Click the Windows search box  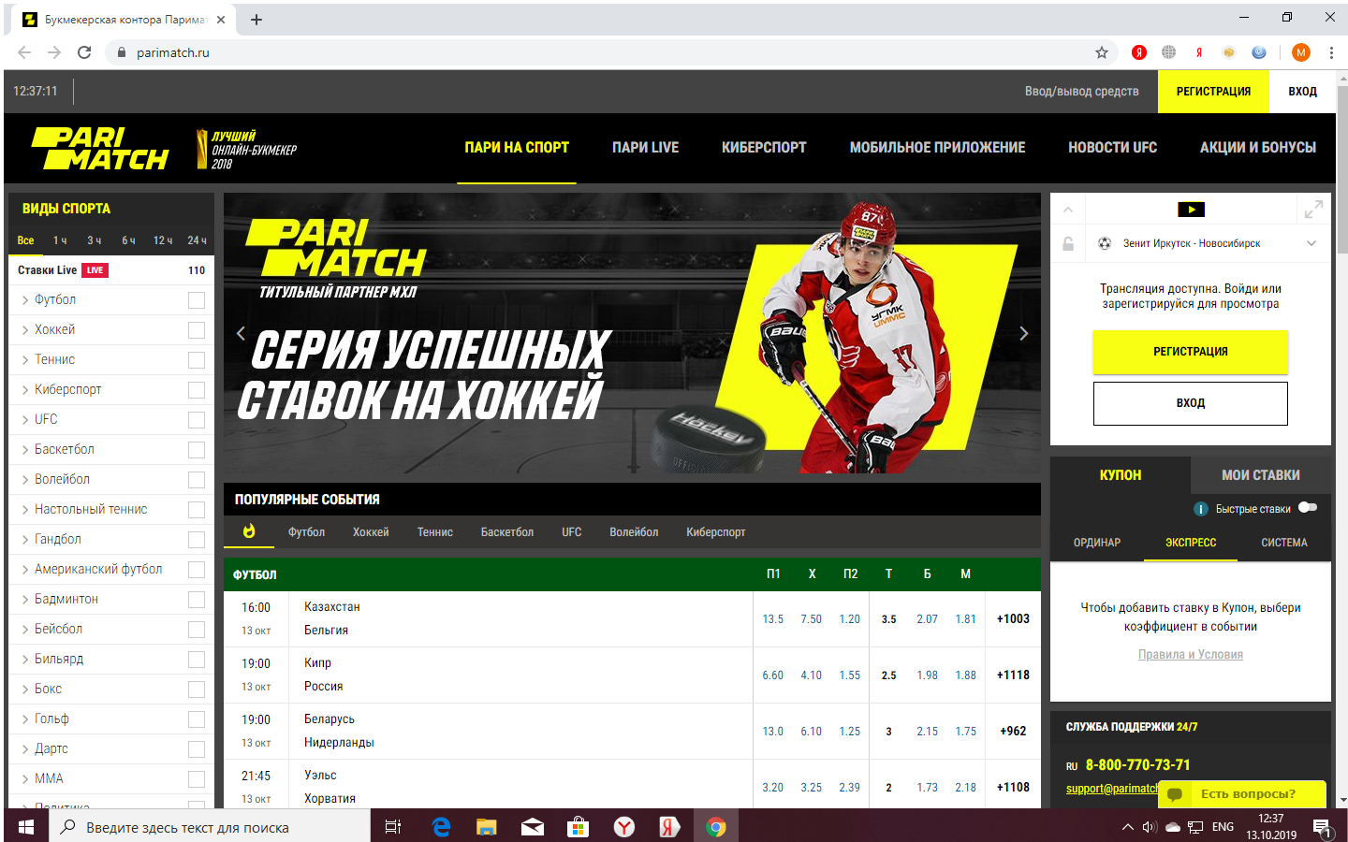point(211,827)
